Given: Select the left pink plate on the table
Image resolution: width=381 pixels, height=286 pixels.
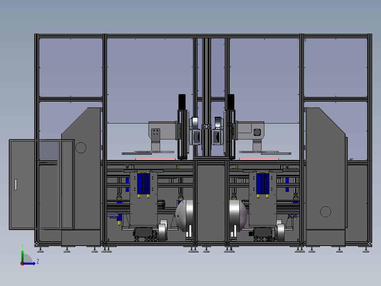Looking at the screenshot, I should tap(155, 159).
